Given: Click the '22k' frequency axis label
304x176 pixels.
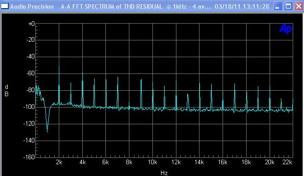Looking at the screenshot, I should pos(287,162).
